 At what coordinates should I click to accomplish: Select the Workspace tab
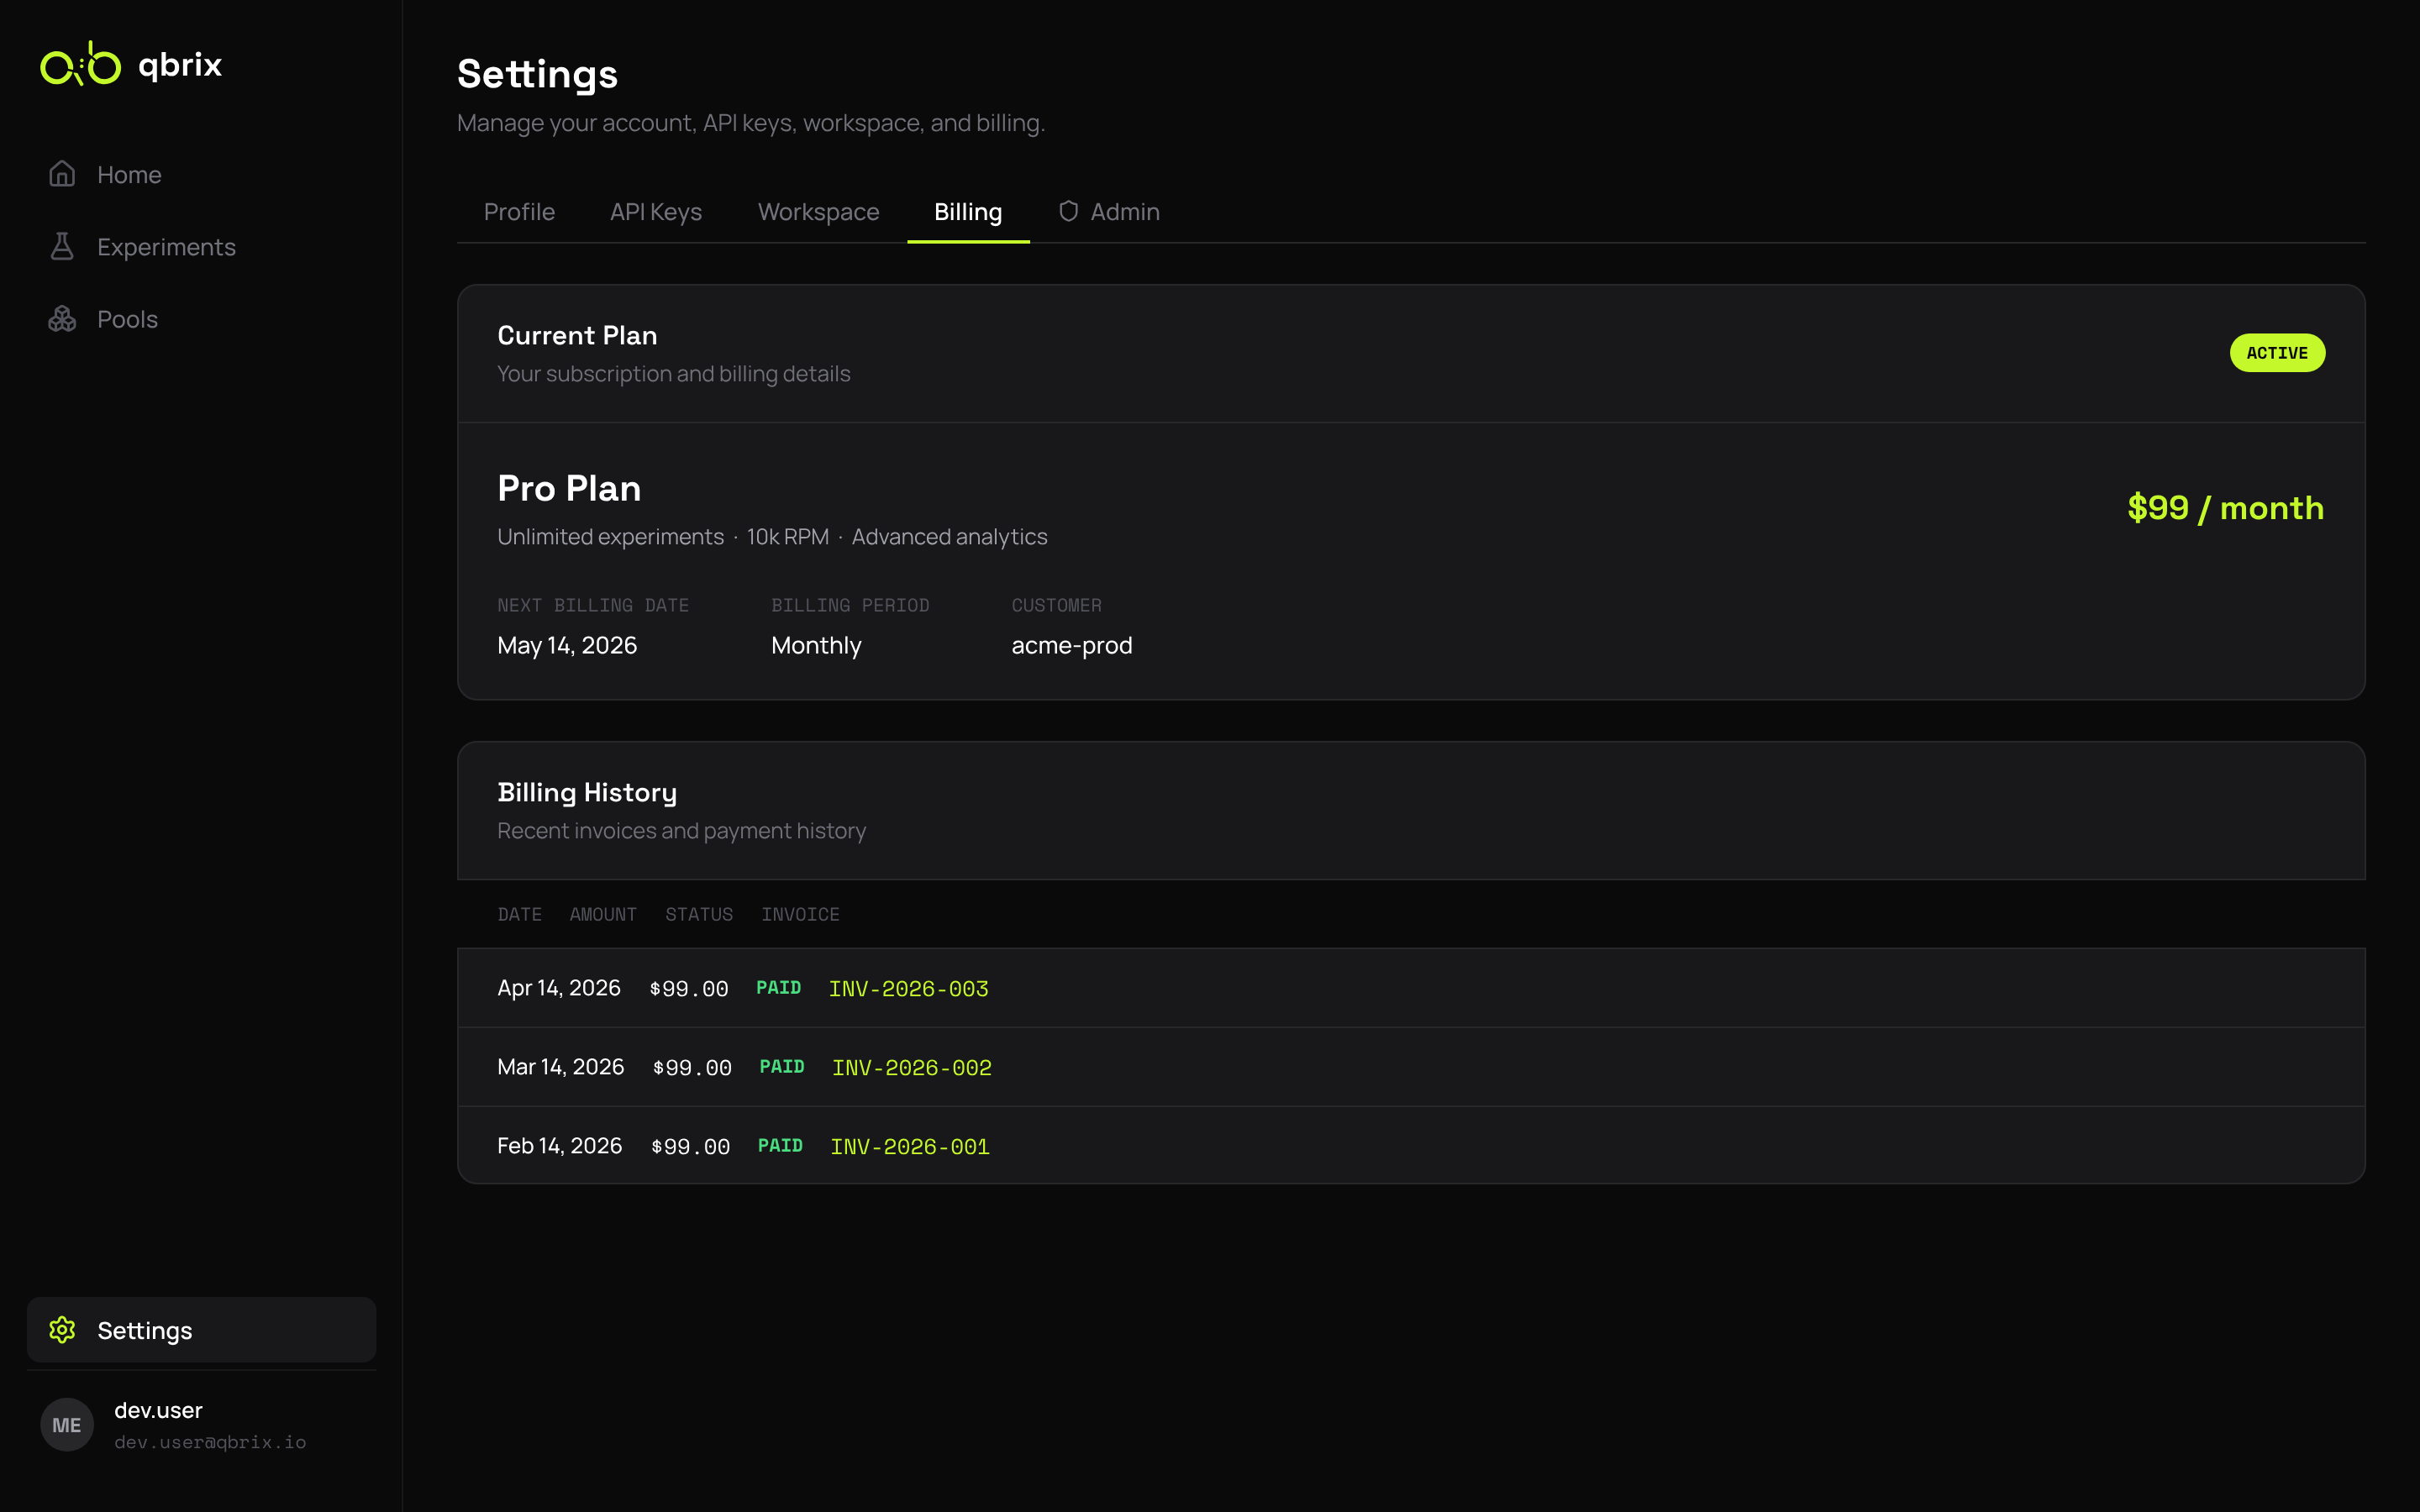pos(818,211)
